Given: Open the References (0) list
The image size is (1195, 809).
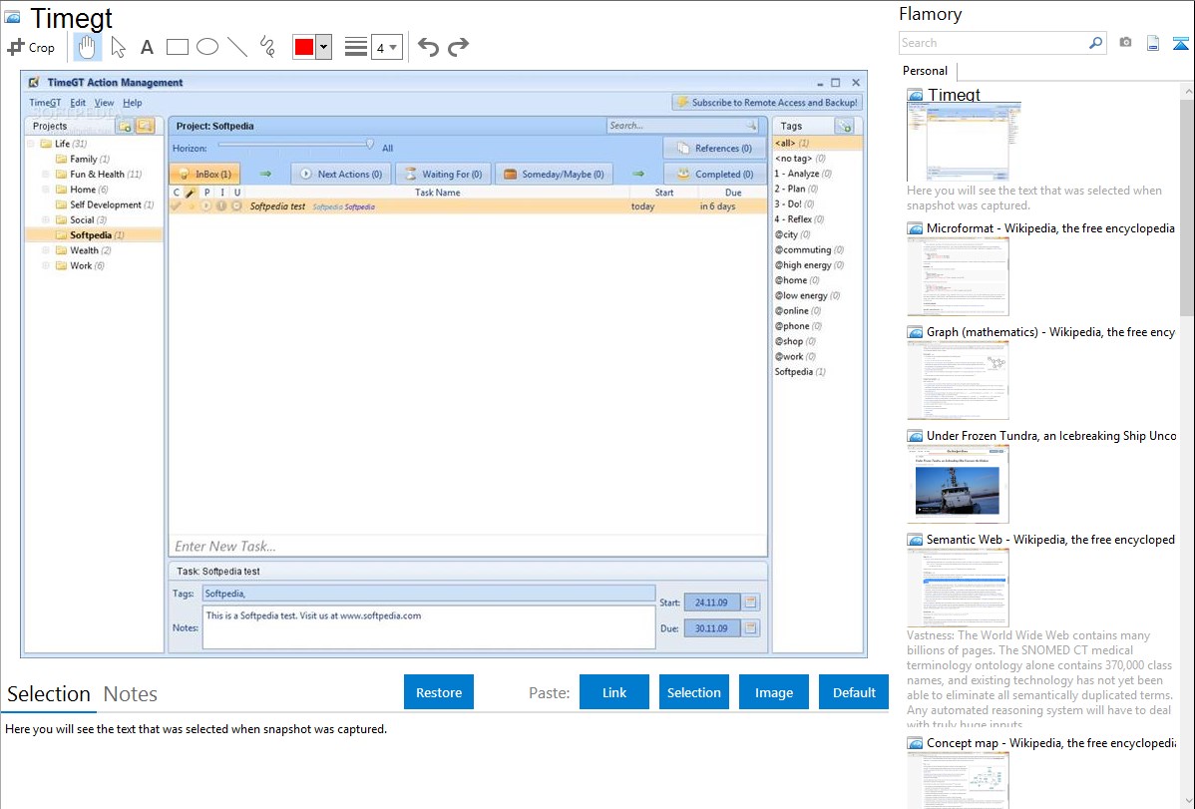Looking at the screenshot, I should [715, 148].
